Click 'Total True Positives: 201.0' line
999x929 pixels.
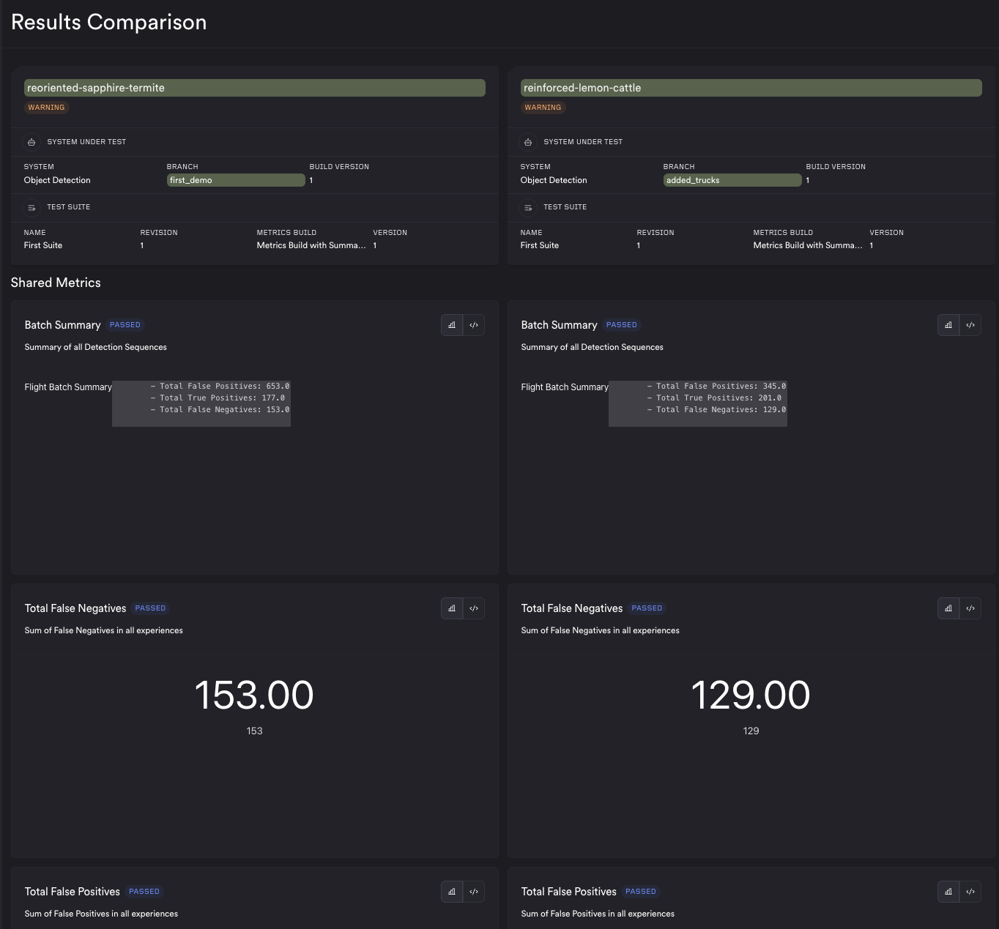coord(714,398)
